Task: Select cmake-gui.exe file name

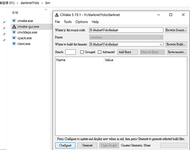Action: point(28,27)
